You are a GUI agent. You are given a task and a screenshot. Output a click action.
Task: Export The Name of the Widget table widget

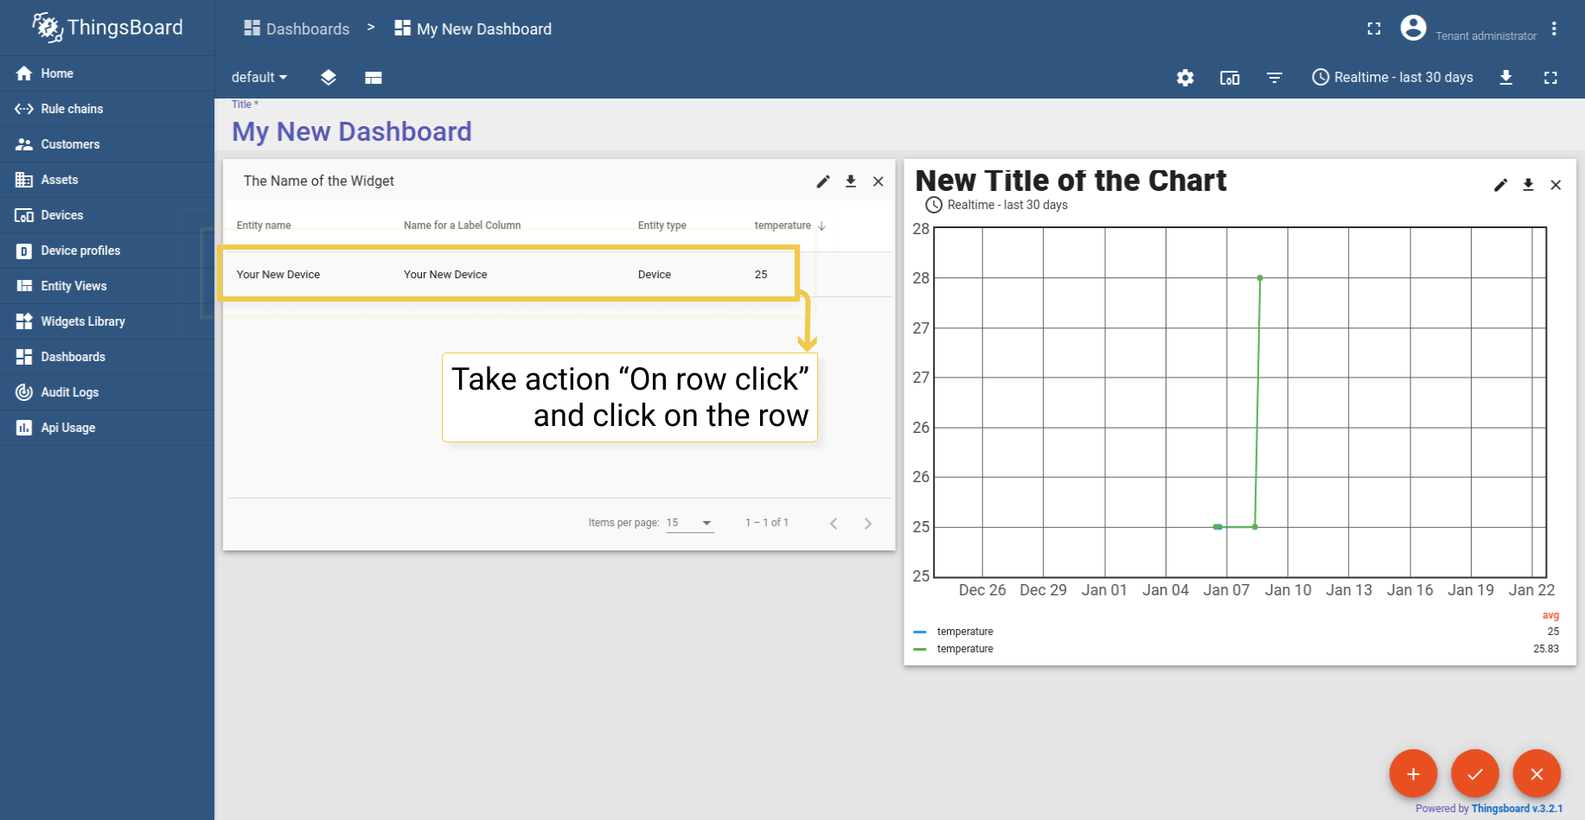(851, 181)
